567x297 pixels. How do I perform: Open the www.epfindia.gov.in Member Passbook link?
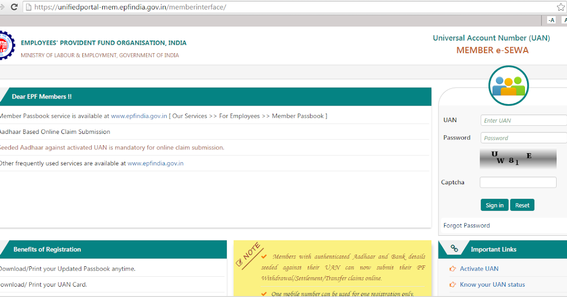tap(139, 115)
